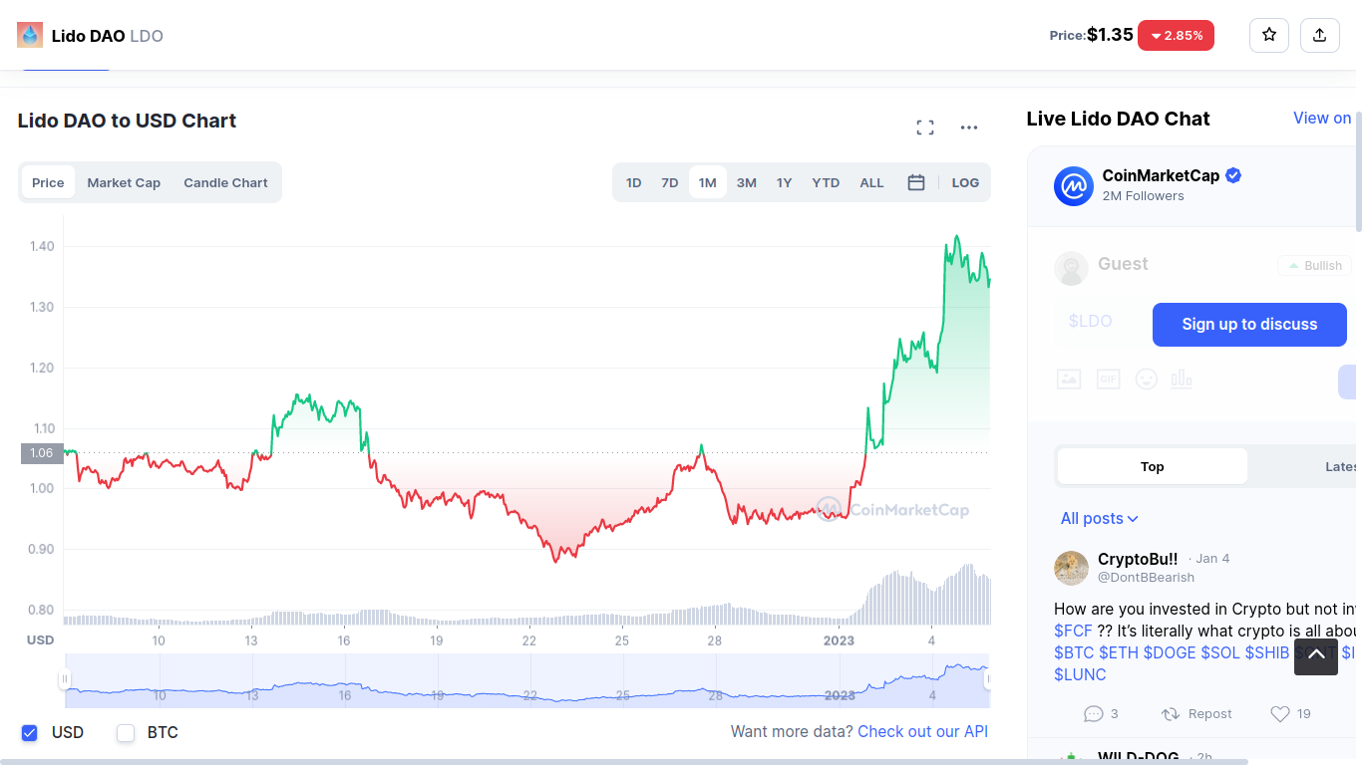Click the $ETH ticker link
Viewport: 1362px width, 765px height.
tap(1119, 652)
